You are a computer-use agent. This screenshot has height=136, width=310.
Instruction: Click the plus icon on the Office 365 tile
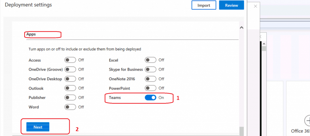pyautogui.click(x=307, y=120)
